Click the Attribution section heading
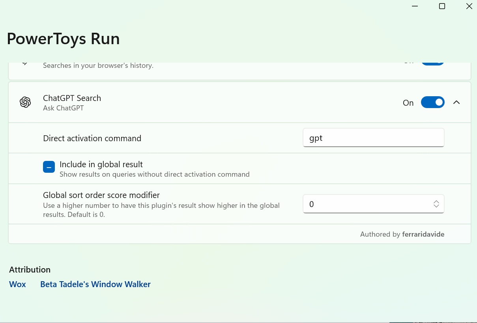 30,270
